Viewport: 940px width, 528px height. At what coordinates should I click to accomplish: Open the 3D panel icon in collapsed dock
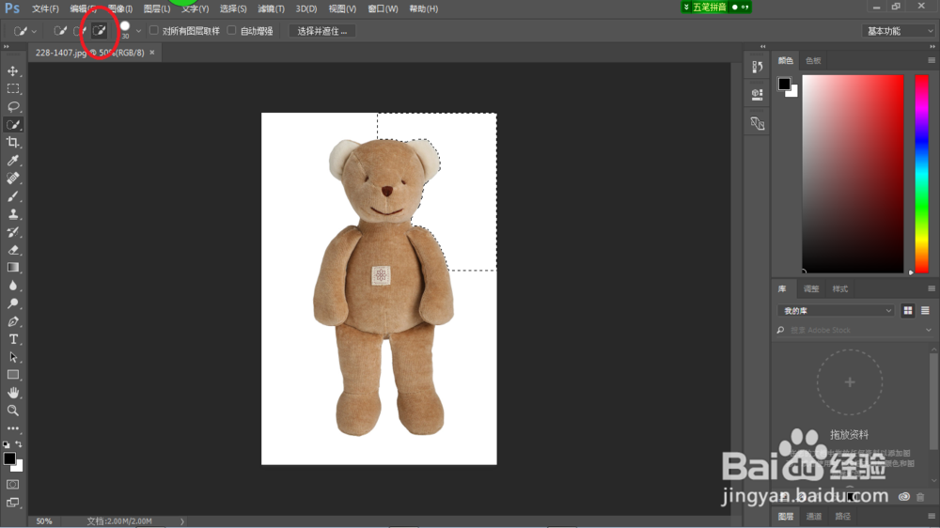757,123
